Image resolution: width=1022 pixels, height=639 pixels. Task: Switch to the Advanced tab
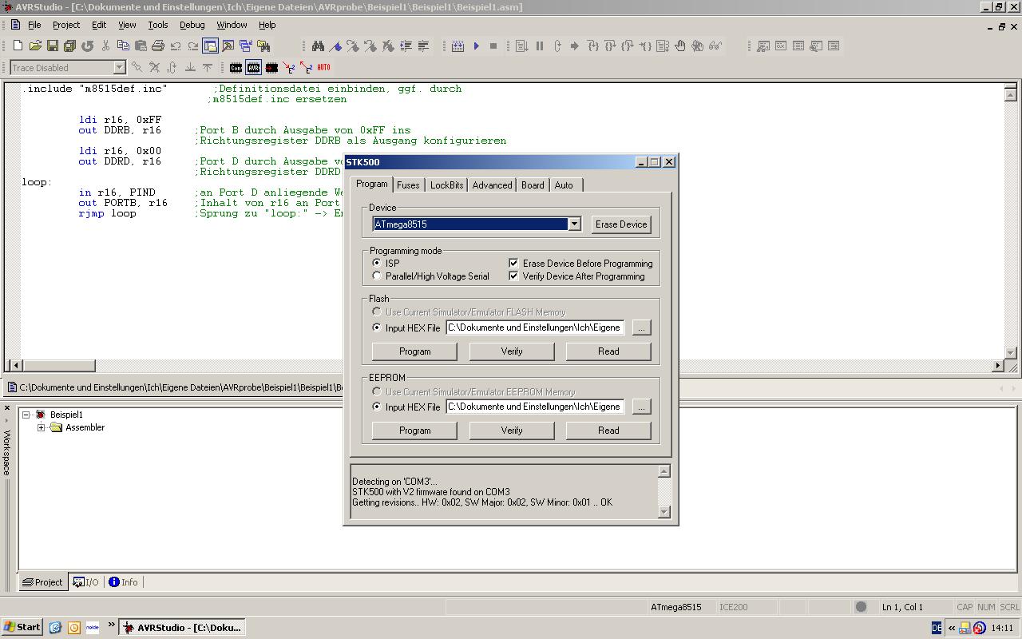[492, 185]
